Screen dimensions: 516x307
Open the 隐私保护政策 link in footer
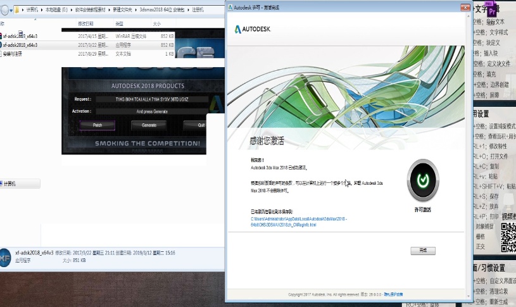(x=393, y=294)
